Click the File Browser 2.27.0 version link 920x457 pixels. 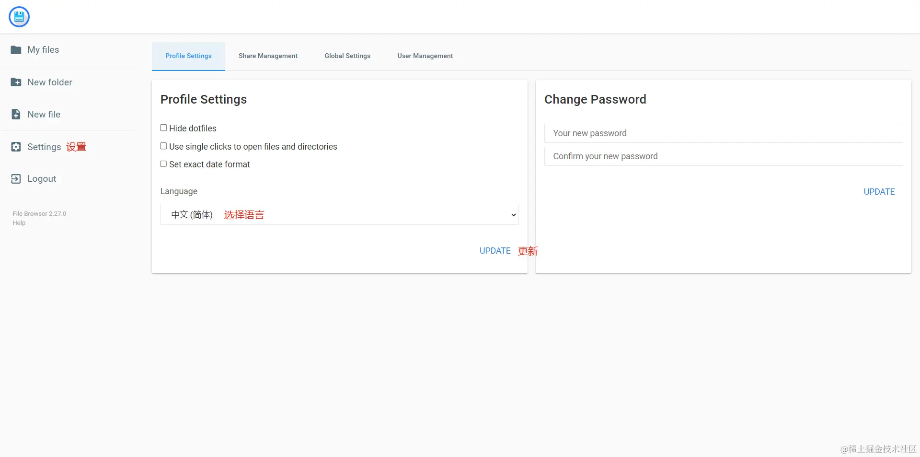click(x=39, y=214)
